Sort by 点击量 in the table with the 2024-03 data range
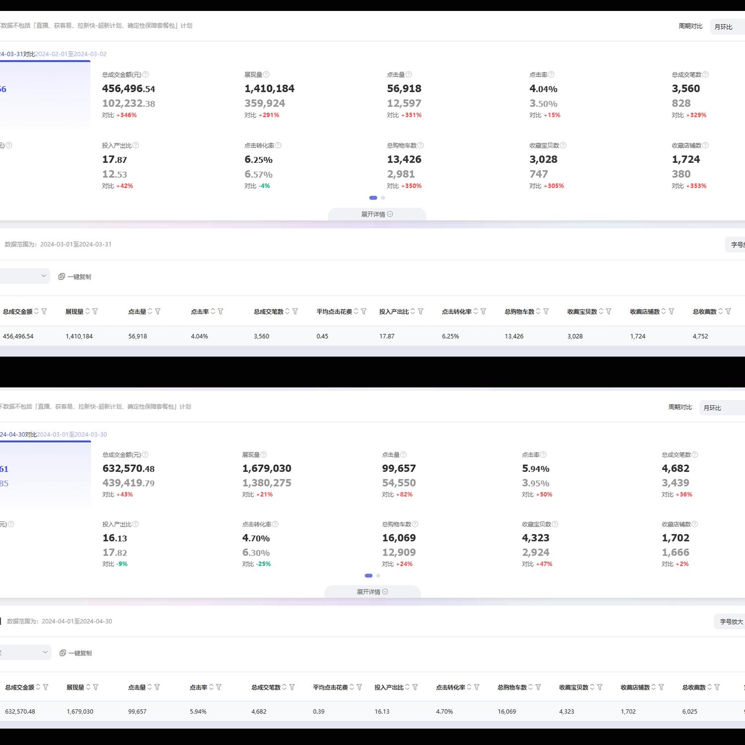Viewport: 745px width, 745px height. [x=150, y=311]
